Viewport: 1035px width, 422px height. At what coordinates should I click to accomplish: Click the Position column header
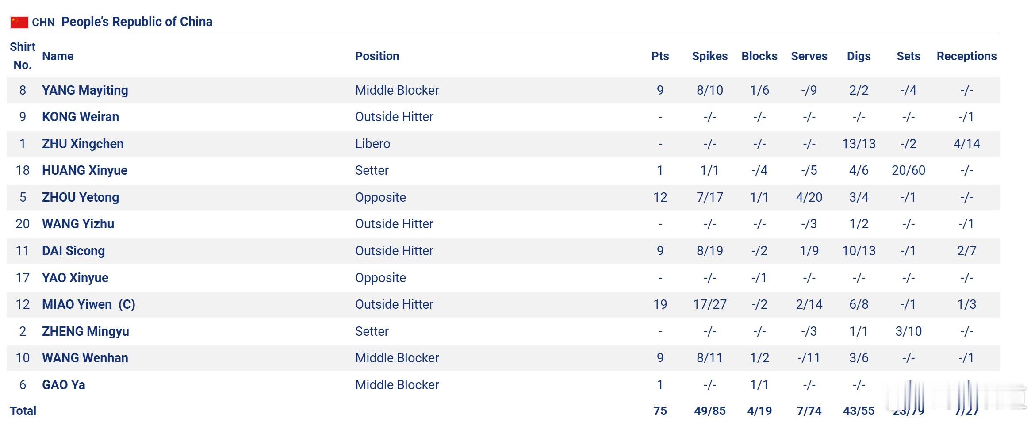(x=377, y=56)
